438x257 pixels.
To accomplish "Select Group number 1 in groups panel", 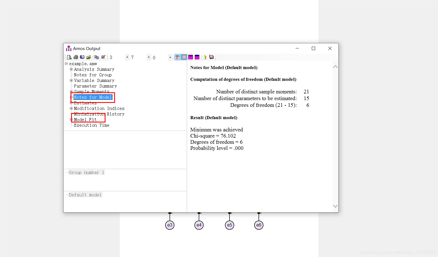I will (86, 173).
